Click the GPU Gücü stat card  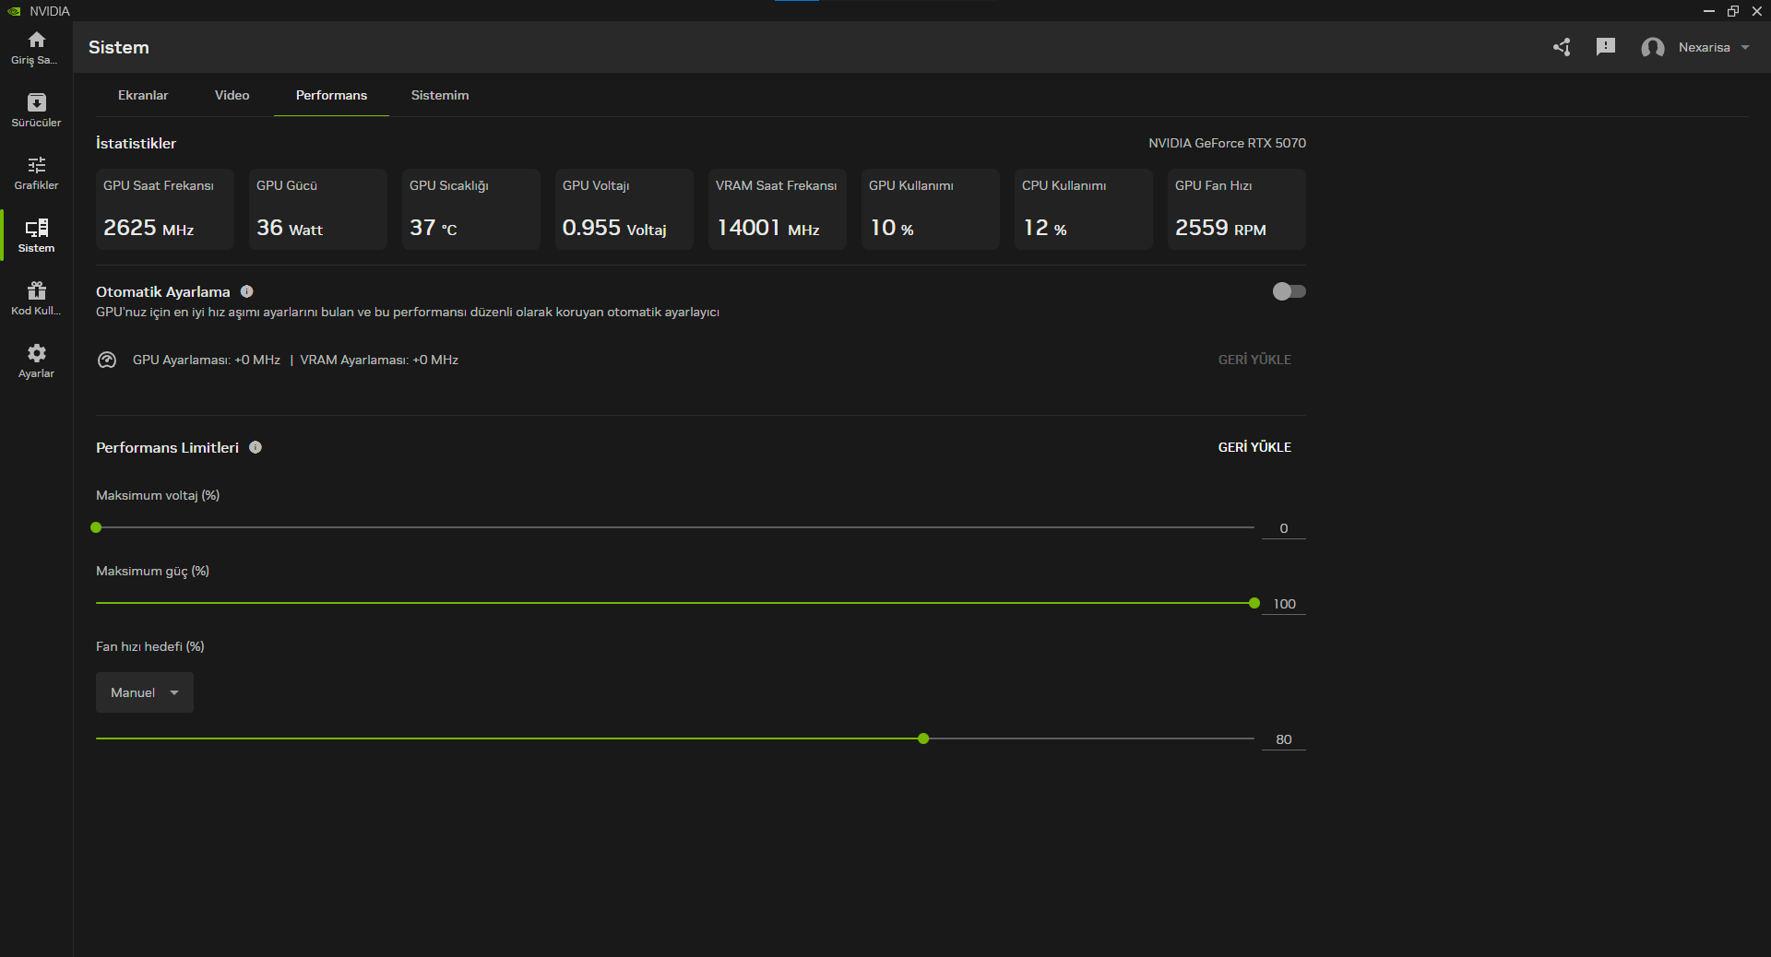[318, 209]
